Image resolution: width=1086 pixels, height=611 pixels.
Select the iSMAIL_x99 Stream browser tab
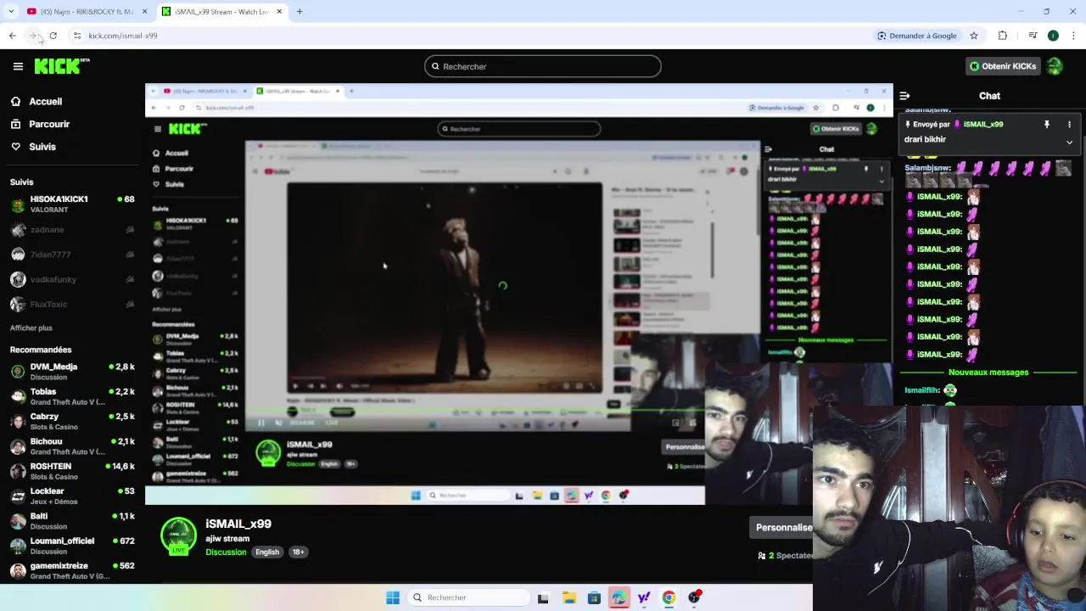[221, 11]
